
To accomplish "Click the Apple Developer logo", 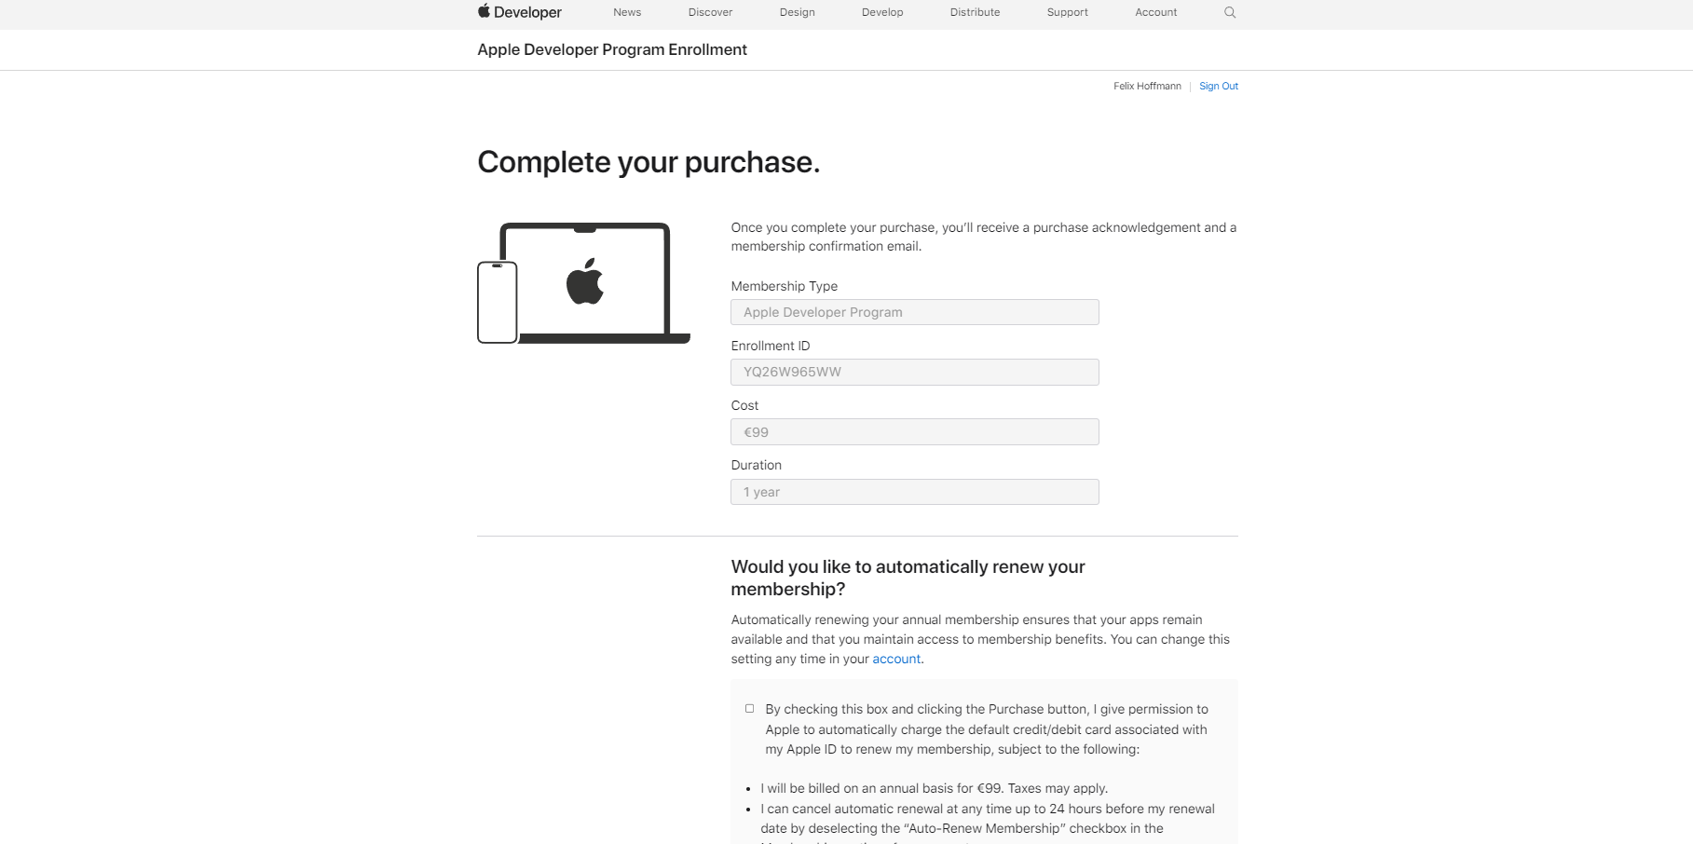I will pos(520,12).
